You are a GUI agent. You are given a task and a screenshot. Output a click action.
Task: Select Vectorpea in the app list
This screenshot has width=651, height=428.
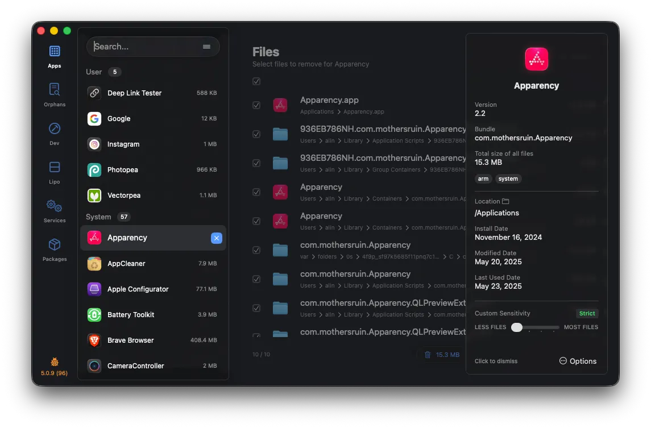(x=153, y=195)
